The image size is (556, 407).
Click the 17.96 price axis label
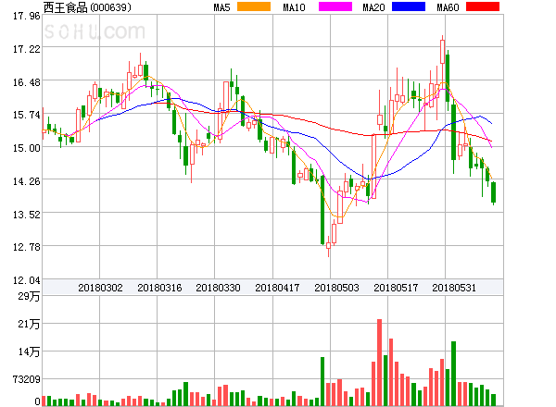pos(27,16)
